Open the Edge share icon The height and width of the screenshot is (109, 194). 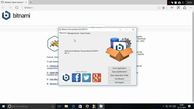pyautogui.click(x=185, y=8)
